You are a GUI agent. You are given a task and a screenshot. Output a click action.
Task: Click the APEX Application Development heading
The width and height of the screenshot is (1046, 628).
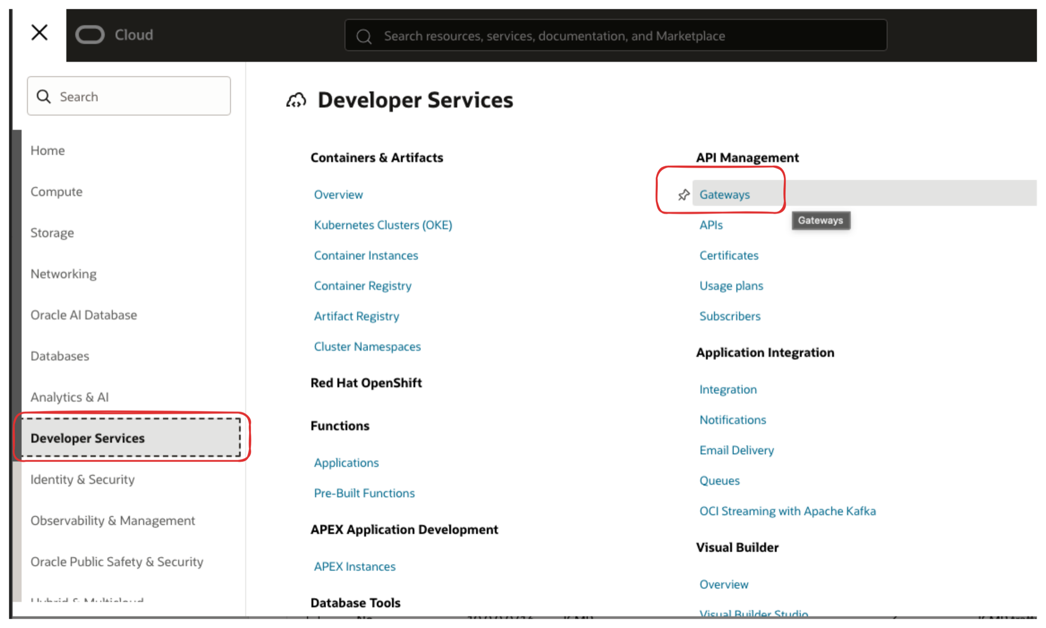click(x=404, y=529)
